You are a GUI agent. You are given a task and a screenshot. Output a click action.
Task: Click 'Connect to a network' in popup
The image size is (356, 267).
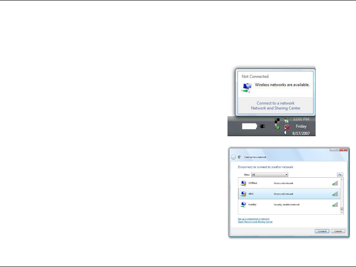[275, 103]
